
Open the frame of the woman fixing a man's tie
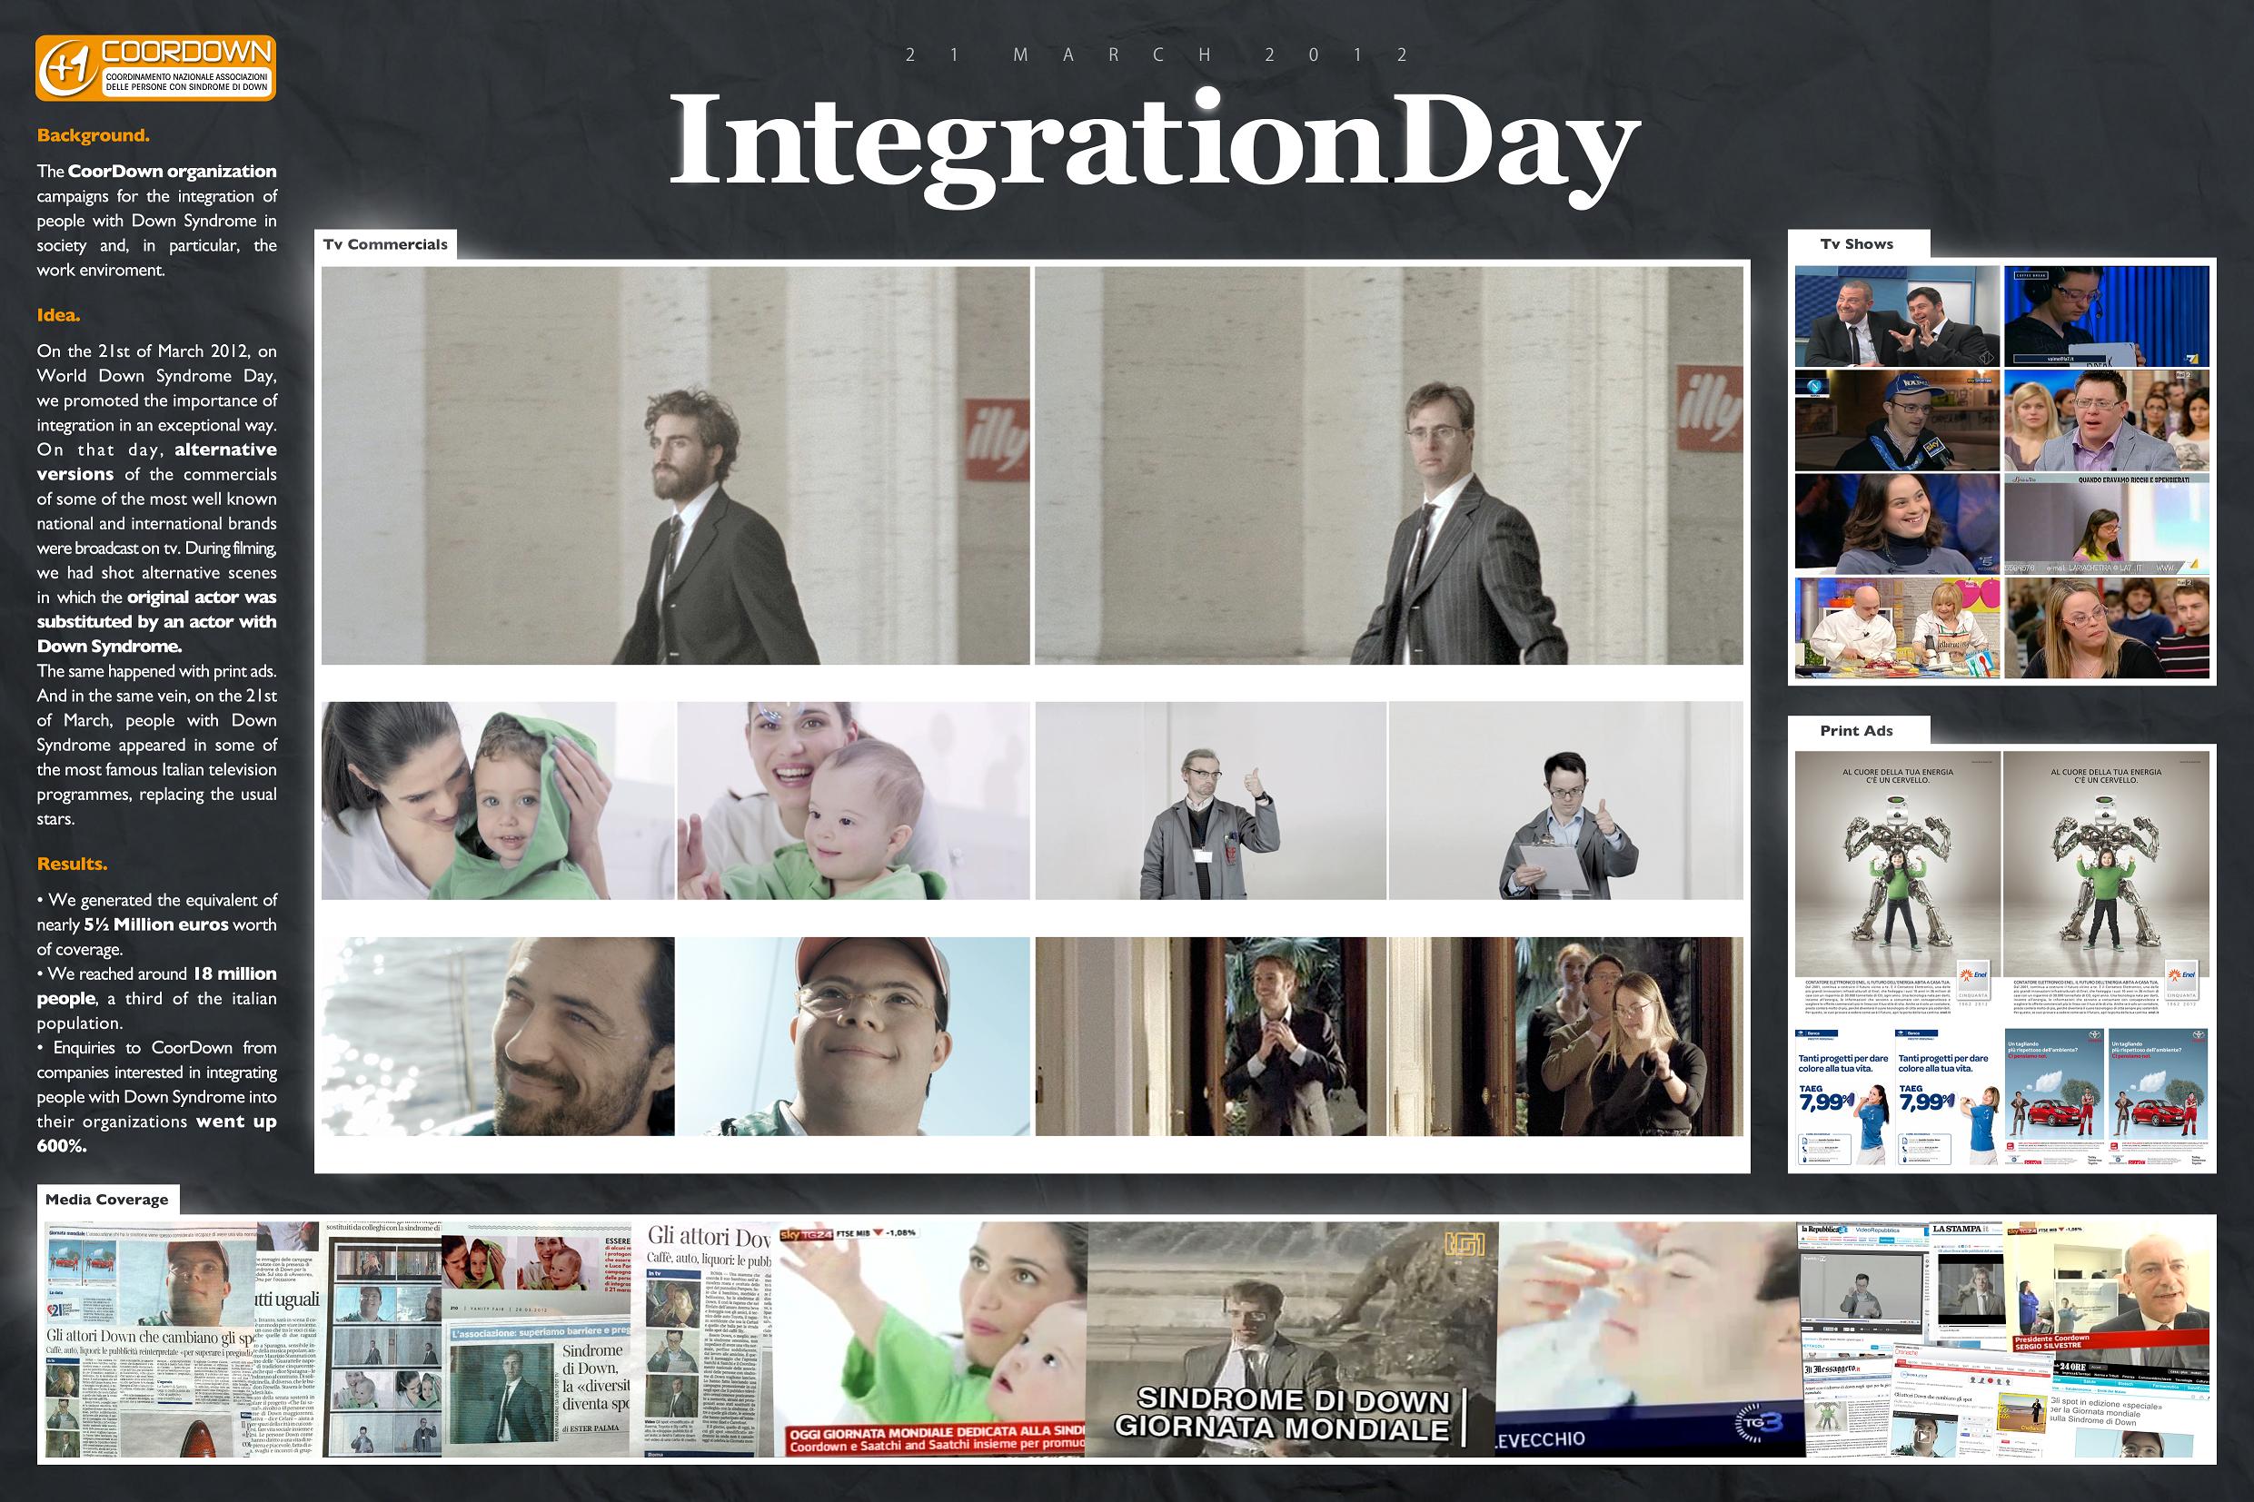click(1566, 1036)
